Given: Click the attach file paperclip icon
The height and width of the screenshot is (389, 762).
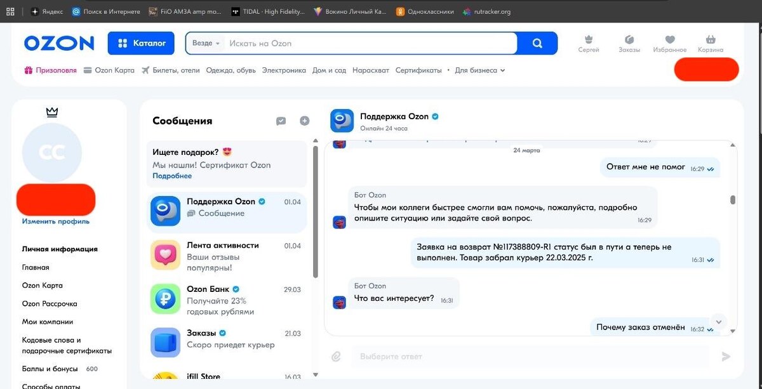Looking at the screenshot, I should click(x=337, y=357).
